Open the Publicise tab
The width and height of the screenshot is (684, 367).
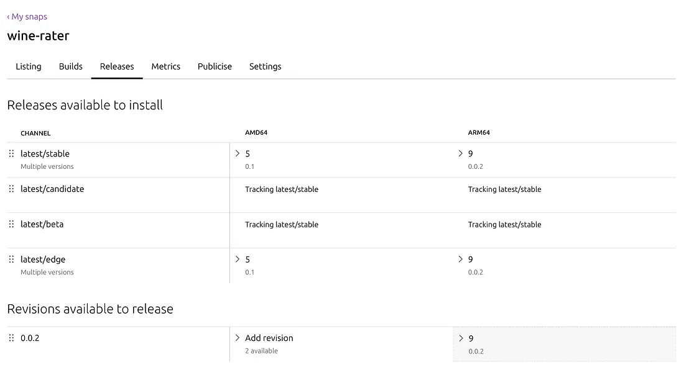(x=215, y=66)
